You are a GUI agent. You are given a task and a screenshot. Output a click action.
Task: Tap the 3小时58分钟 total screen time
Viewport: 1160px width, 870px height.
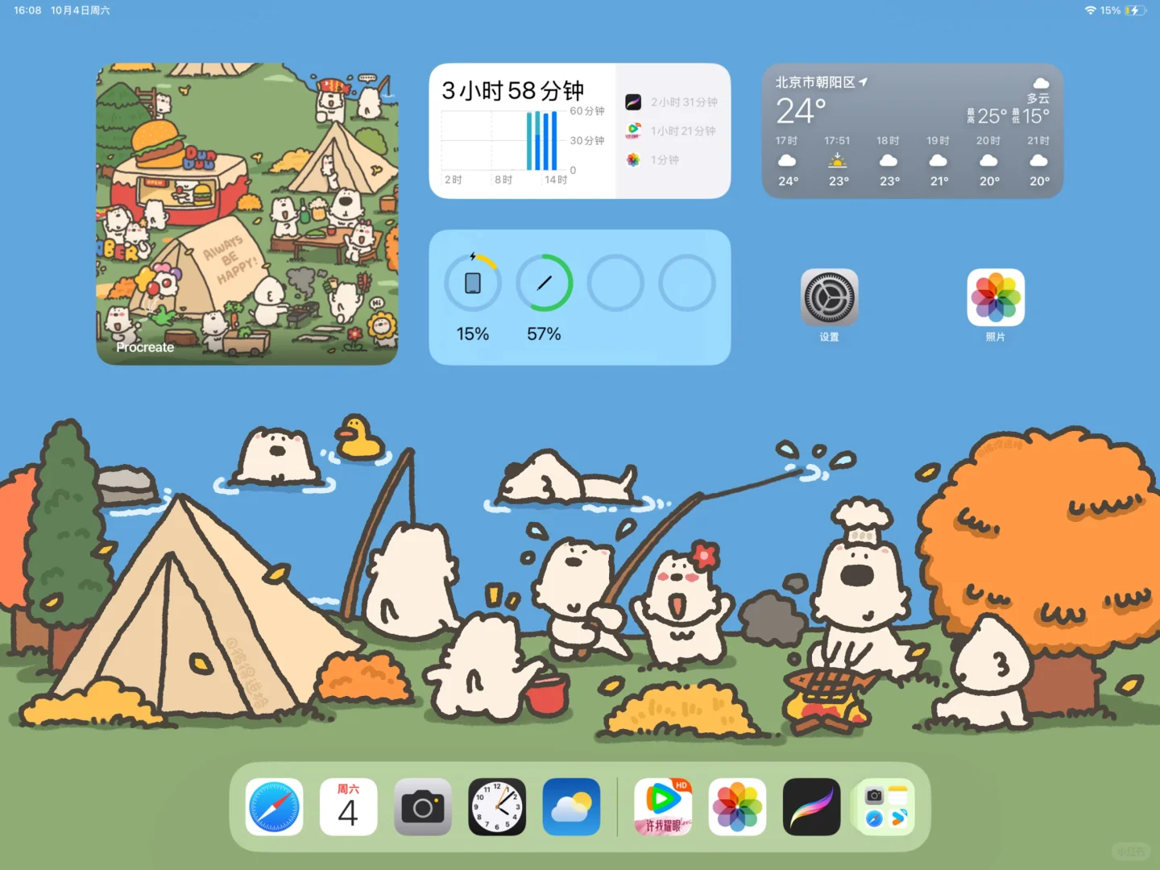pyautogui.click(x=513, y=90)
